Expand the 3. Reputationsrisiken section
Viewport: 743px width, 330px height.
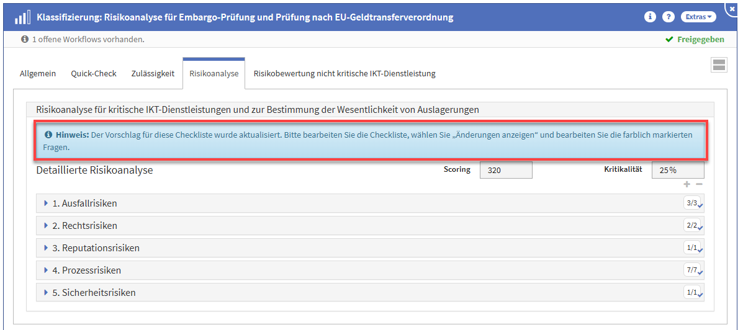(x=101, y=247)
